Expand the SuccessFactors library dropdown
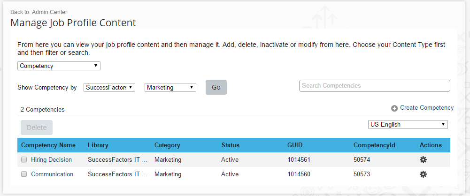Image resolution: width=470 pixels, height=196 pixels. [x=109, y=87]
